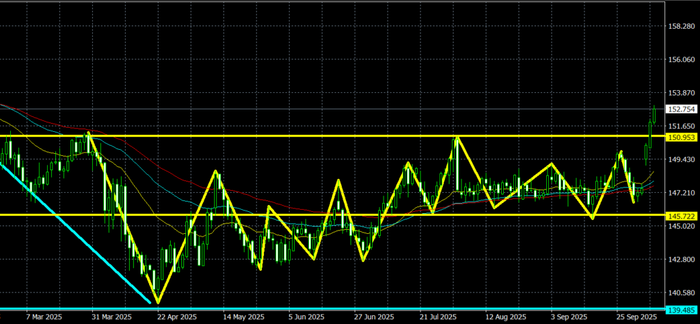Select the 14 May 2025 date label
This screenshot has height=324, width=700.
tap(244, 318)
